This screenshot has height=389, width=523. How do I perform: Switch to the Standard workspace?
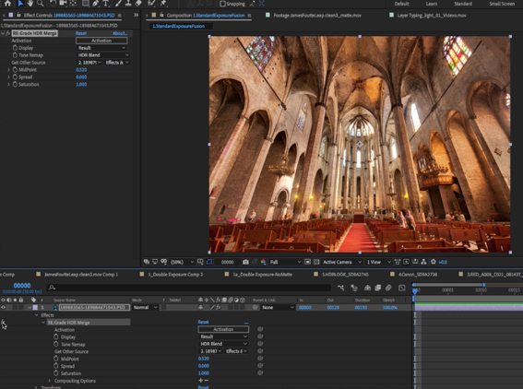pos(463,4)
